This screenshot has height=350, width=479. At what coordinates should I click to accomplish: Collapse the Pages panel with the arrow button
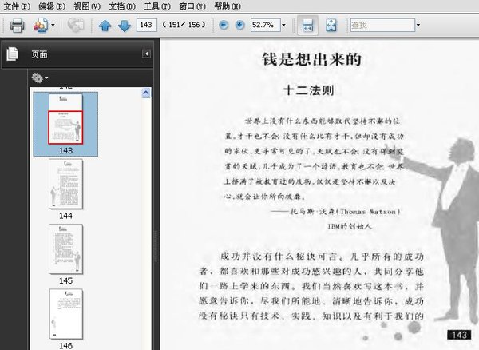(x=147, y=54)
